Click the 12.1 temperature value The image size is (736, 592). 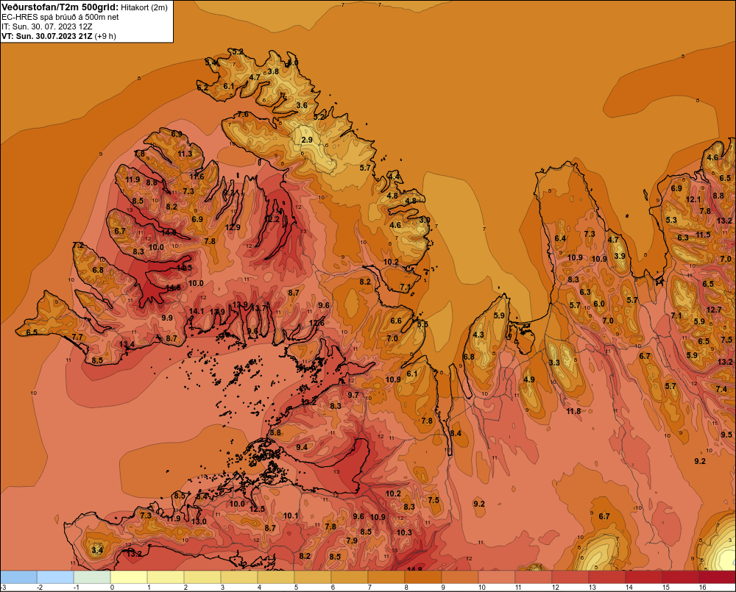tap(693, 199)
